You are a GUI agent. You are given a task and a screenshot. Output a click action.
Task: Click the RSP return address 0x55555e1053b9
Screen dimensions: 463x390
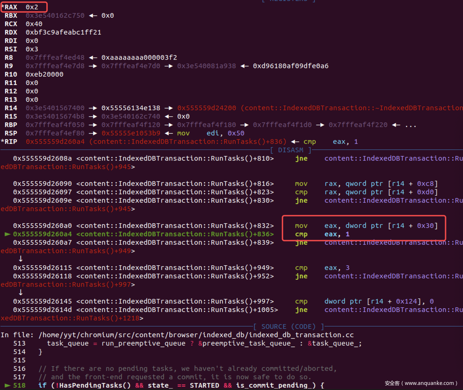click(131, 133)
